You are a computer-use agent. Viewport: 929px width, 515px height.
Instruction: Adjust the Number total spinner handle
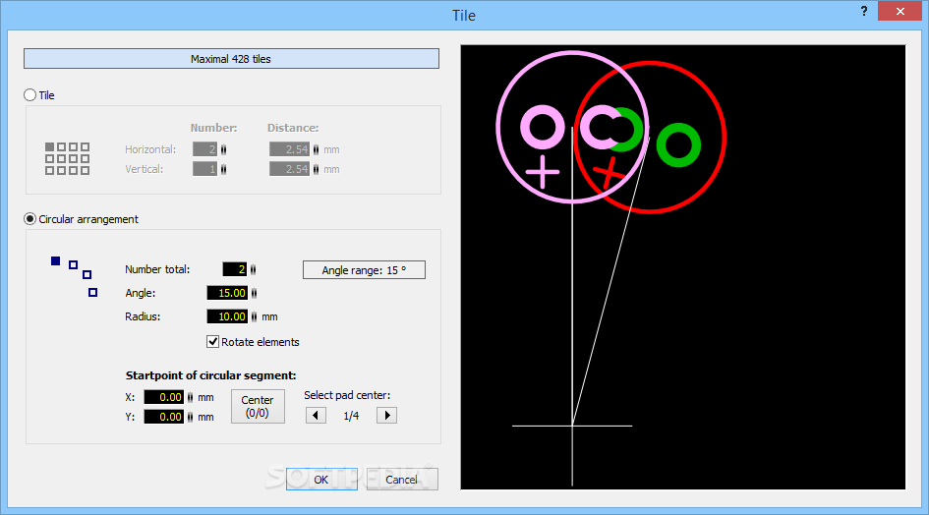[x=253, y=269]
